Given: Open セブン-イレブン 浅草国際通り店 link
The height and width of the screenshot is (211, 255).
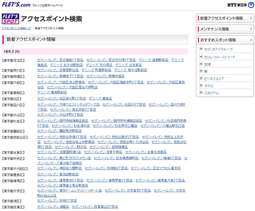Looking at the screenshot, I should tap(59, 152).
